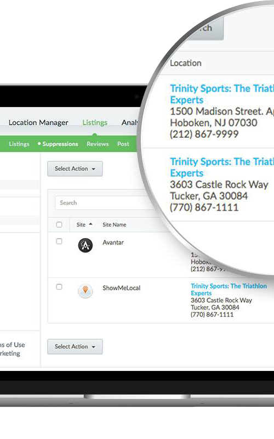Switch to the Listings main tab

(95, 122)
